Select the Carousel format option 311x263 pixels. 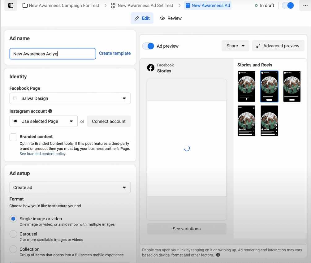[x=13, y=234]
